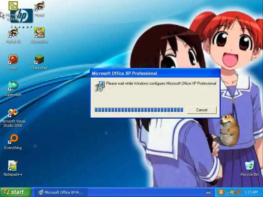
Task: Click the colorful arrow tray icon
Action: [233, 192]
